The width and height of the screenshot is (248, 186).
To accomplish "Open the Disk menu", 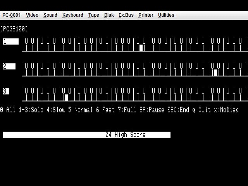I will [109, 15].
